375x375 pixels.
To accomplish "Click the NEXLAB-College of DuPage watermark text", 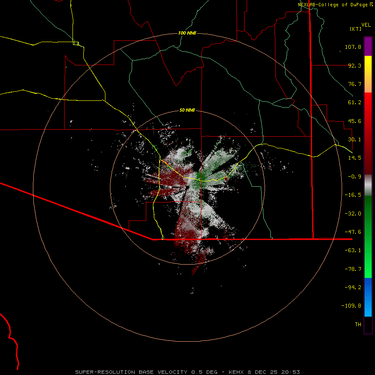I will (335, 5).
